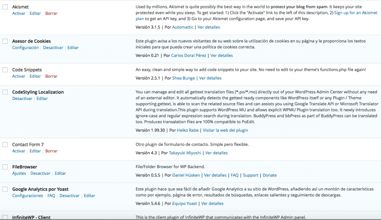This screenshot has width=381, height=220.
Task: View Ver detalles for Contact Form 7
Action: click(x=216, y=153)
